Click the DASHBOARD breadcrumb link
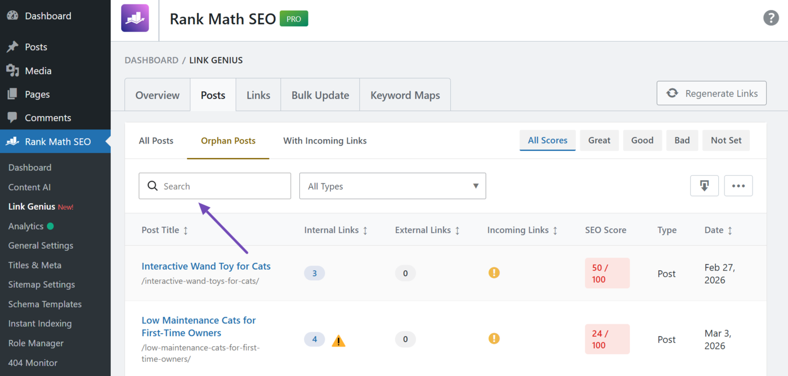The width and height of the screenshot is (788, 376). [151, 60]
